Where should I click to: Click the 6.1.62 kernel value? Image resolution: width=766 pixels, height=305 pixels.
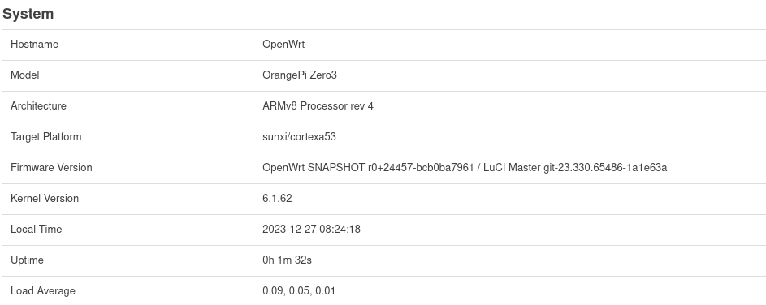[x=277, y=198]
